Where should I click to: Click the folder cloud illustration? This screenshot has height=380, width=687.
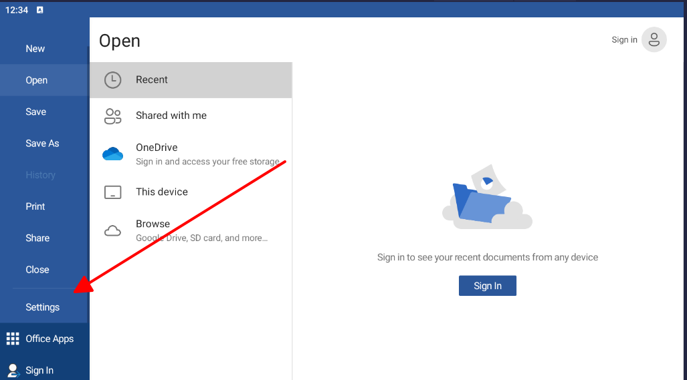(486, 199)
